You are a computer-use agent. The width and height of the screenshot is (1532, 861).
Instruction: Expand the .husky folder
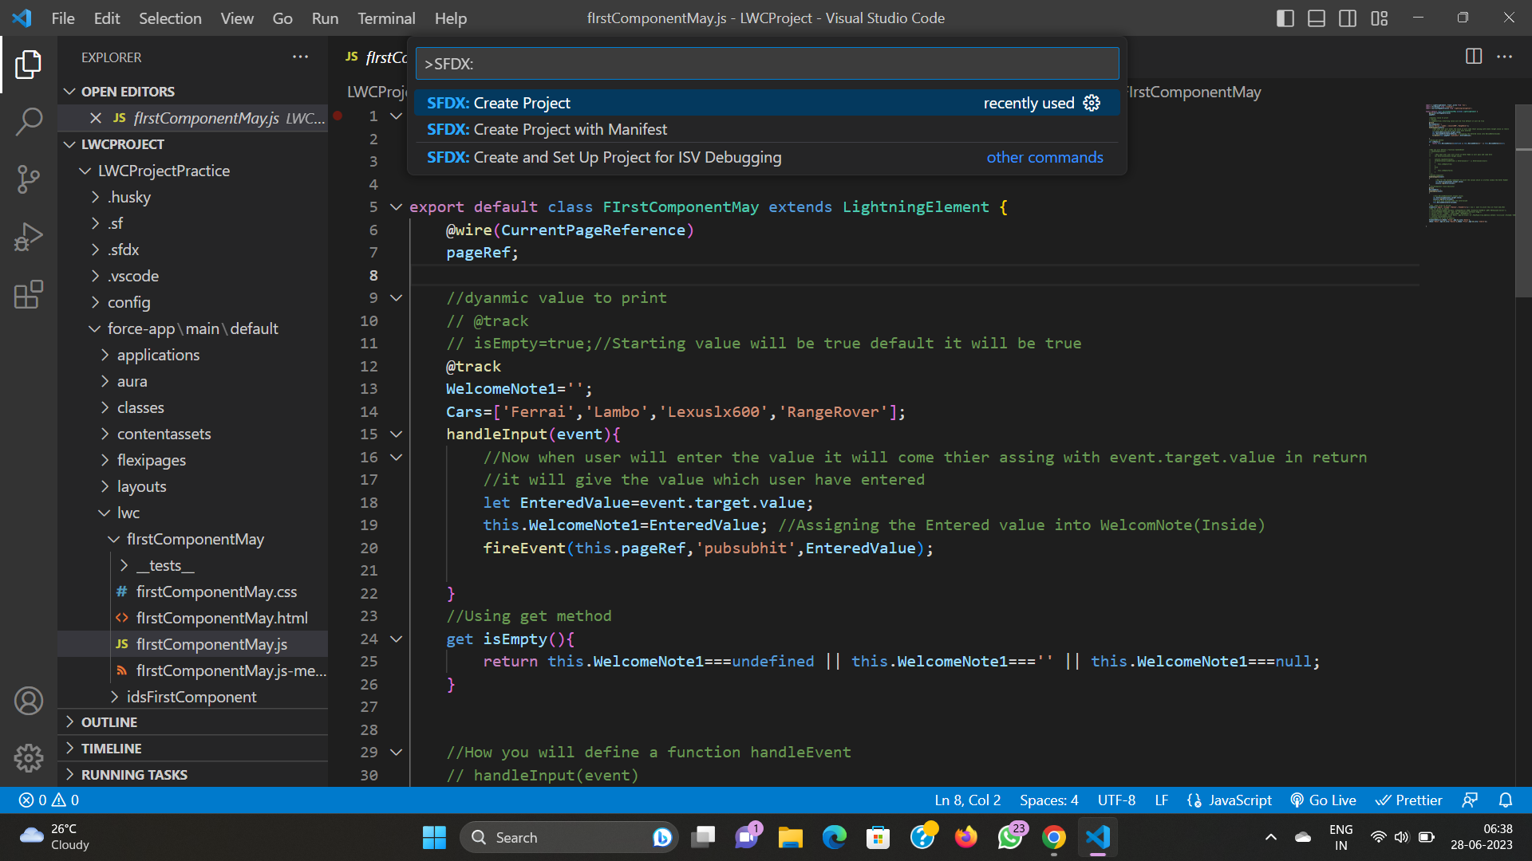(x=129, y=197)
